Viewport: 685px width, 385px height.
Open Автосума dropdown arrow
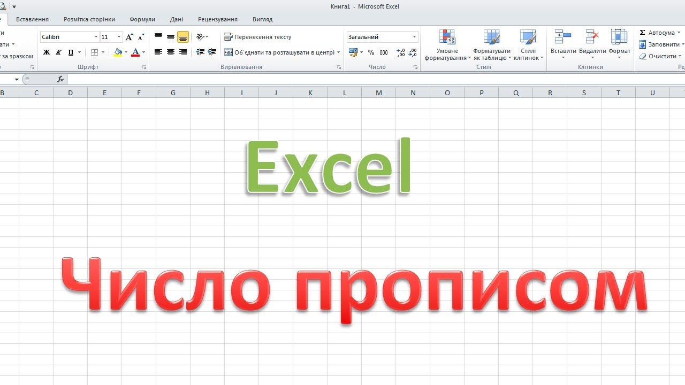point(679,33)
